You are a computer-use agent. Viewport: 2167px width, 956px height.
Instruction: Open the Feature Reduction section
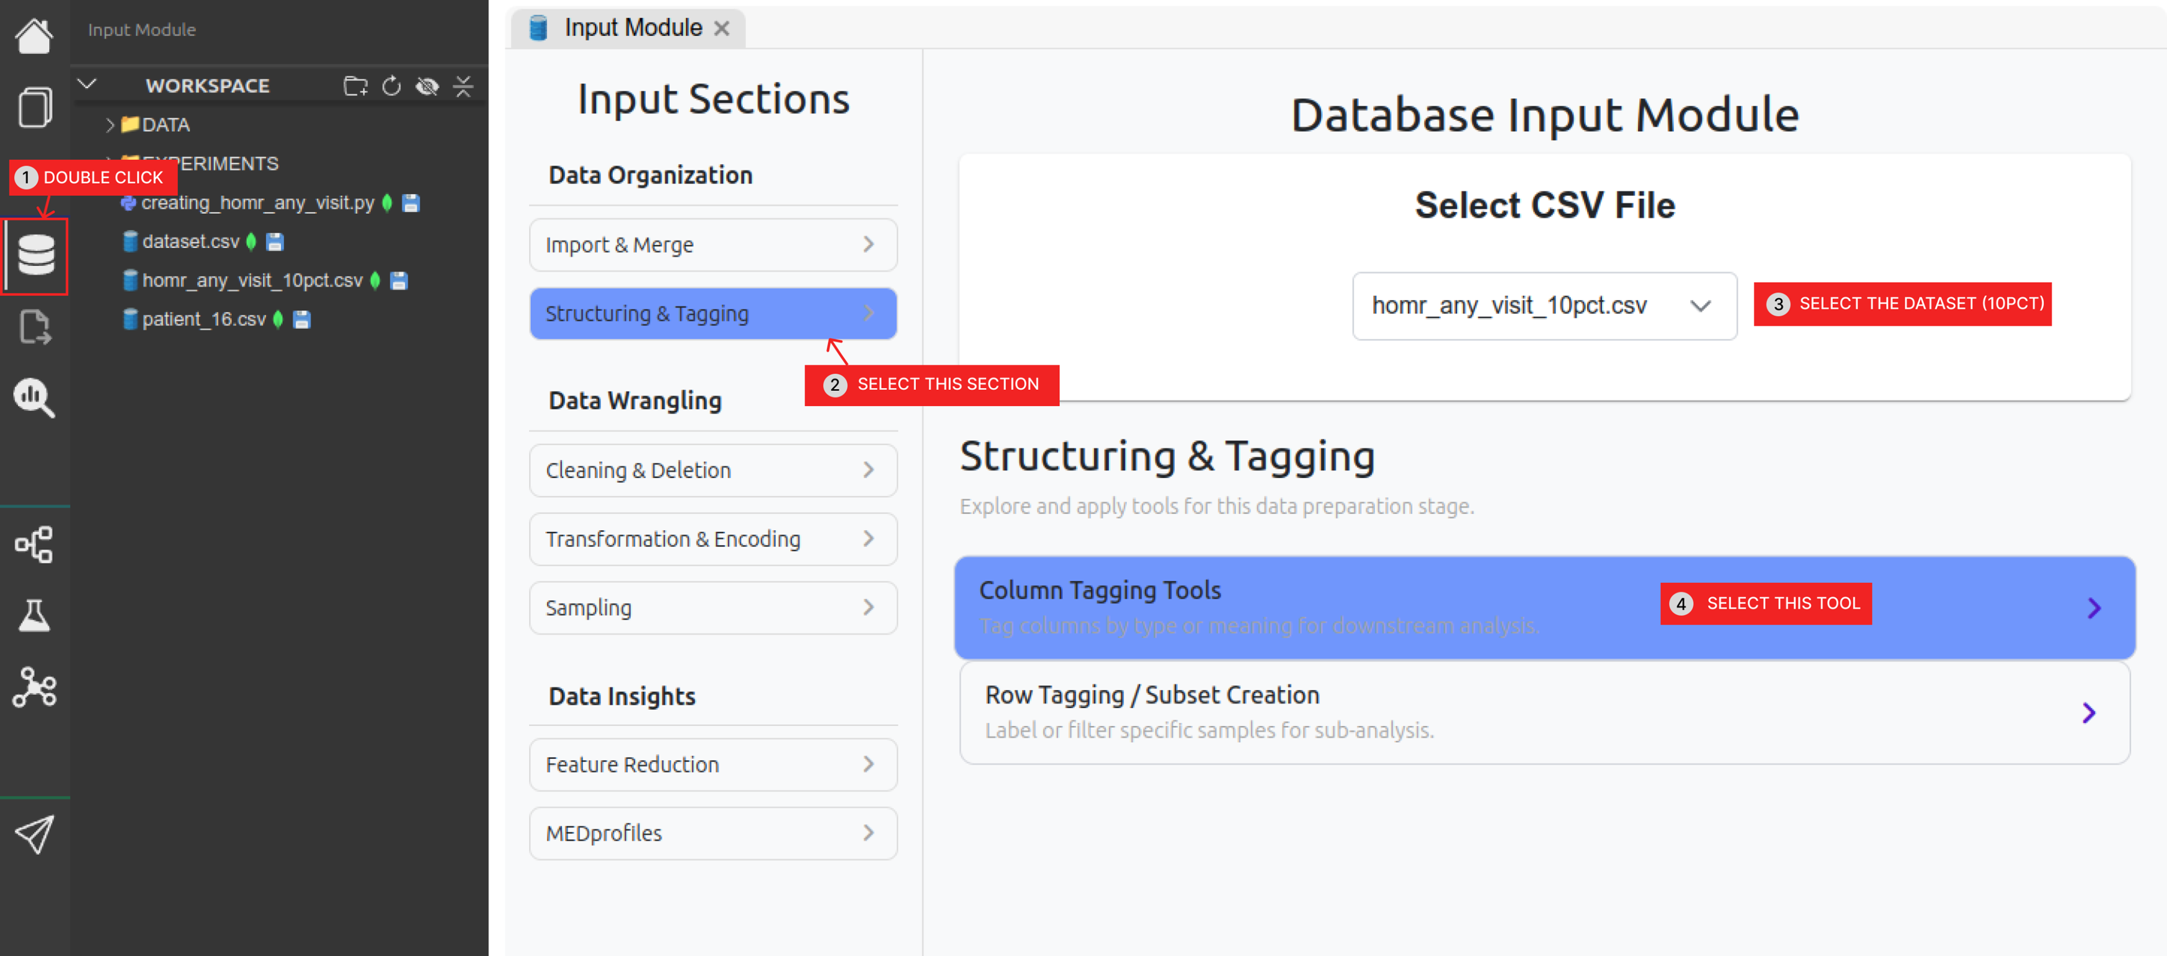click(713, 764)
